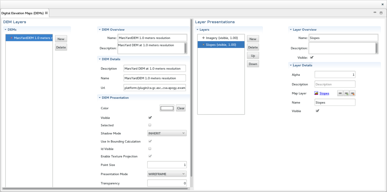This screenshot has height=192, width=387.
Task: Click the link-with-green-plus icon near Map Layer
Action: pyautogui.click(x=346, y=93)
